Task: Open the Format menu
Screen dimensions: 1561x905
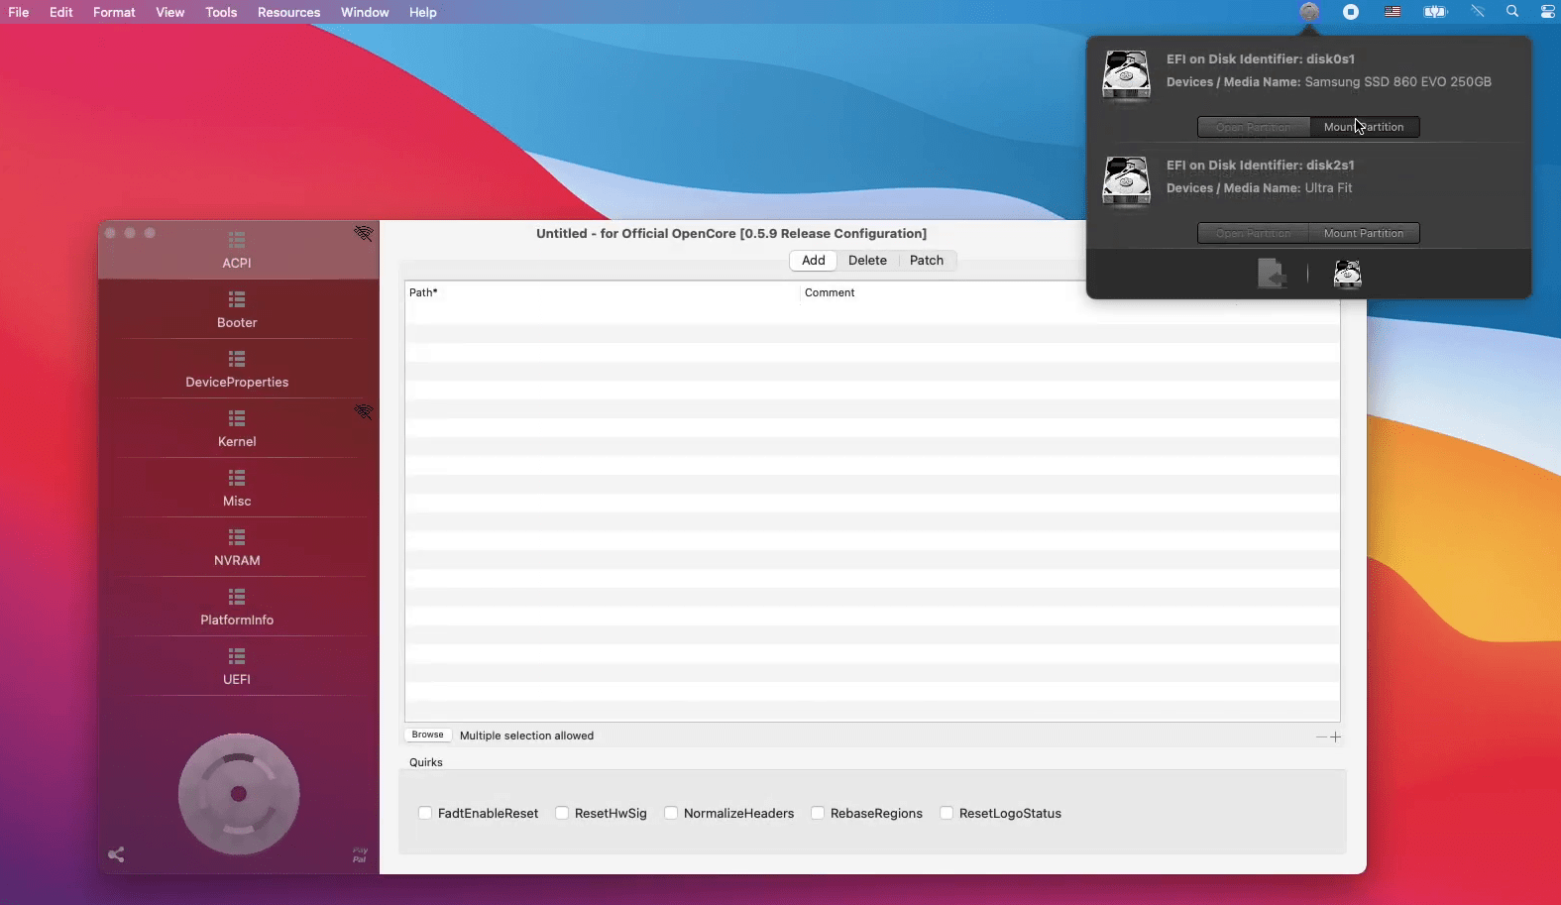Action: click(x=114, y=12)
